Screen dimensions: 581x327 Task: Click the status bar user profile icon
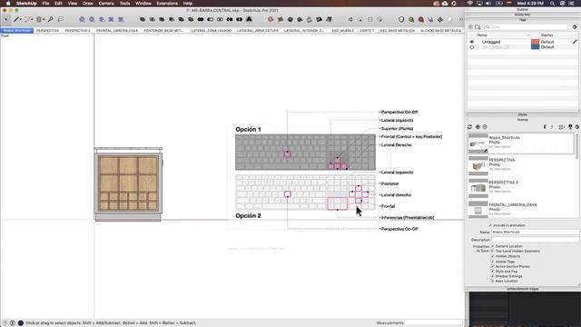[x=20, y=323]
